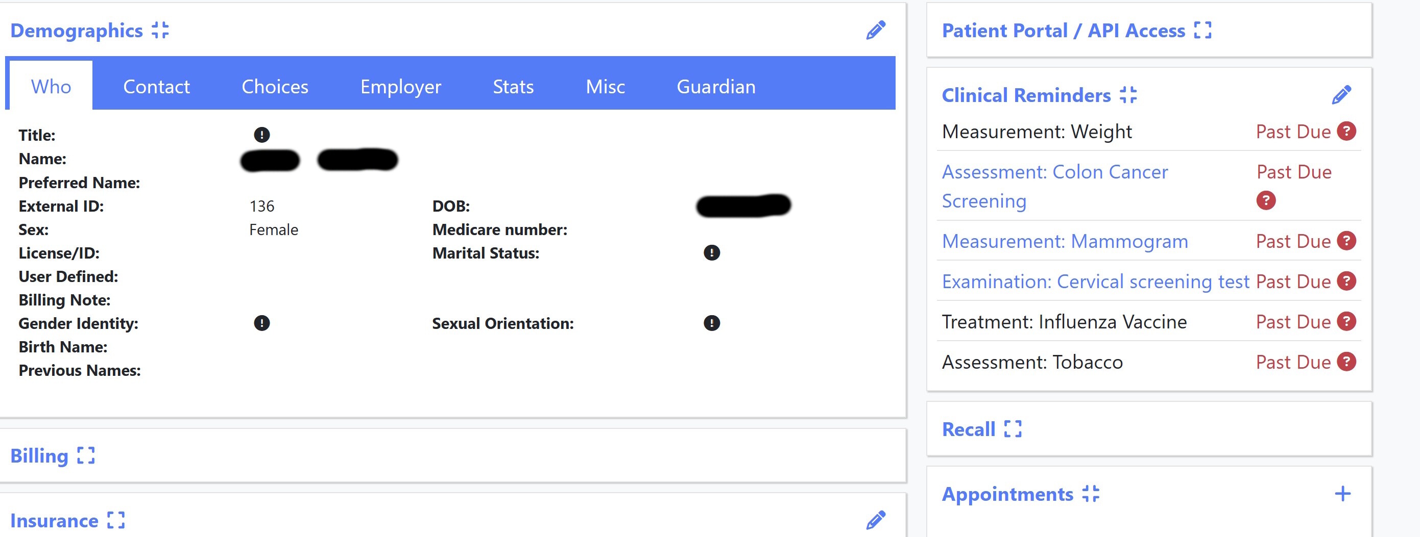Expand the Billing section
This screenshot has height=537, width=1420.
pos(86,455)
